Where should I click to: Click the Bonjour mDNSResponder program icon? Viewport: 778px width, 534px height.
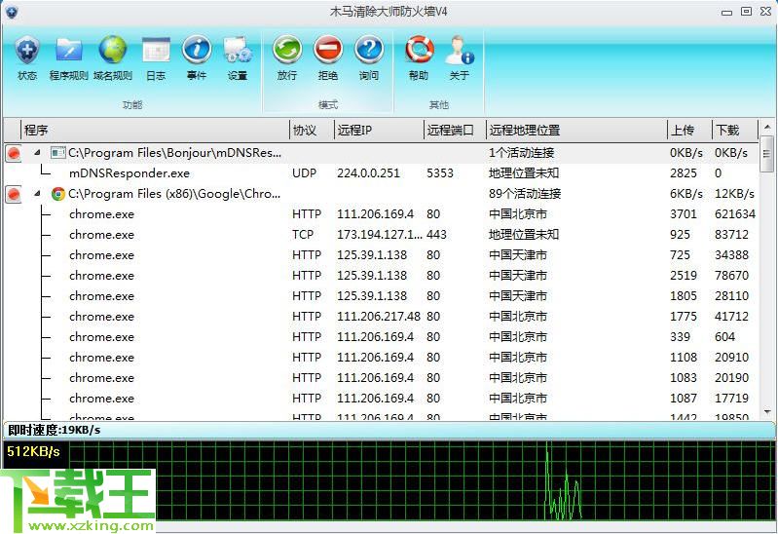[x=58, y=153]
